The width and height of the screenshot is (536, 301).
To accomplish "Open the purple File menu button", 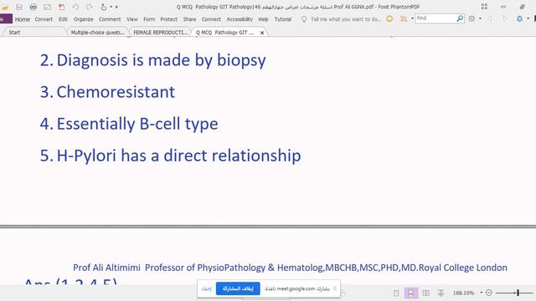I will (x=6, y=19).
